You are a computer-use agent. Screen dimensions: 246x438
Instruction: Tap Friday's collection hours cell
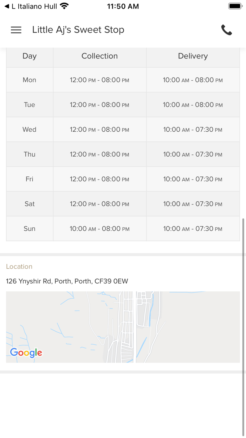point(99,179)
